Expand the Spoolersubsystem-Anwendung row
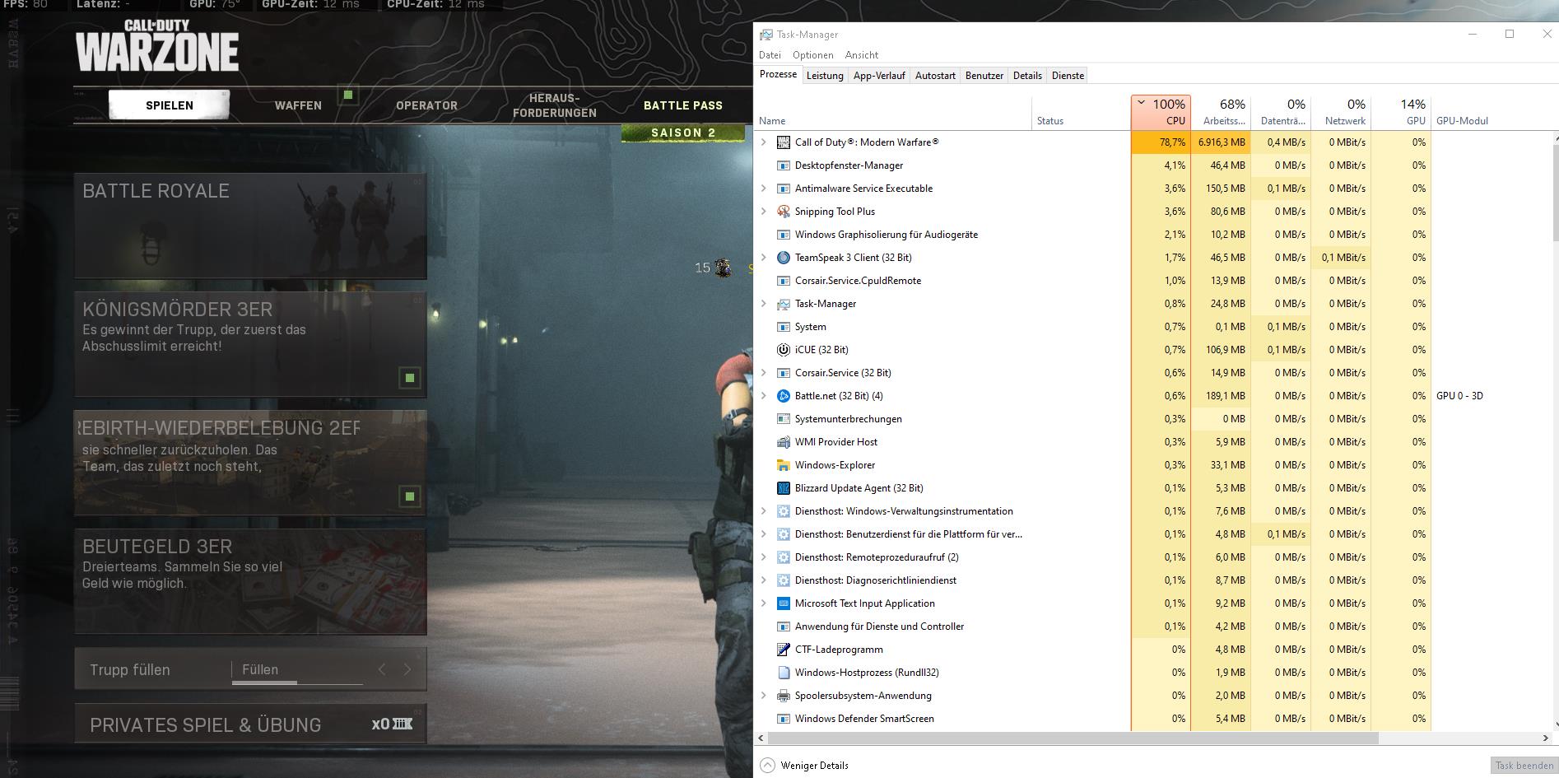Screen dimensions: 1559x778 (763, 696)
